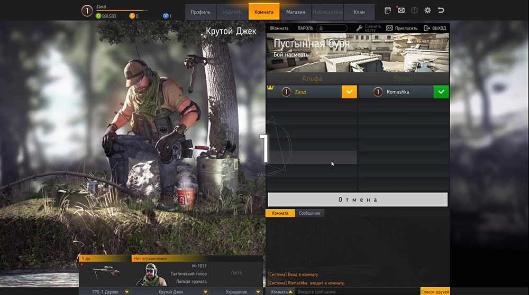Open the calendar events icon
529x295 pixels.
(x=388, y=11)
